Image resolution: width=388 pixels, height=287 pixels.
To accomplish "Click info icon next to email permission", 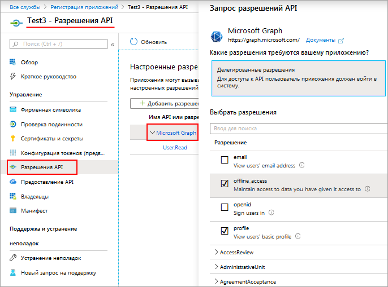I will (302, 165).
